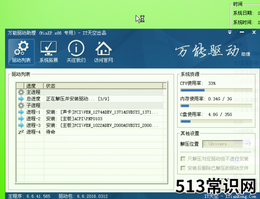The image size is (260, 199).
Task: Click the 状态 column header
Action: pyautogui.click(x=103, y=86)
